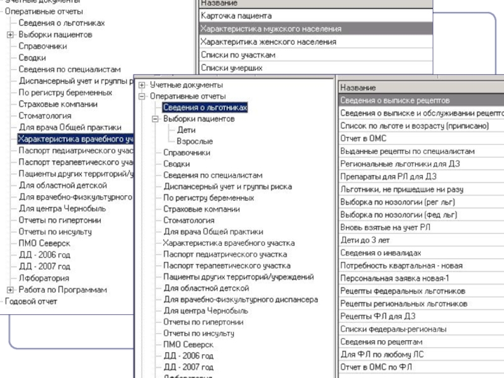504x378 pixels.
Task: Select highlighted Характеристика врачебного item in back window
Action: (75, 139)
